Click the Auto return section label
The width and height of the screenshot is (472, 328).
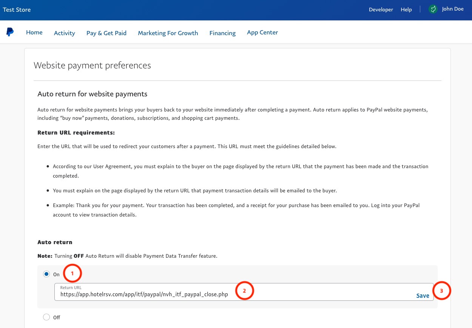pos(55,242)
